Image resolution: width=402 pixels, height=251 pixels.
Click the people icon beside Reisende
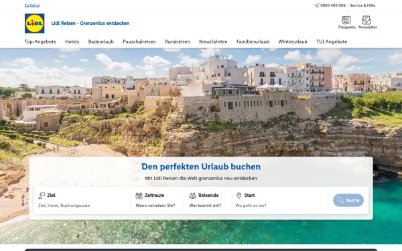pos(192,195)
